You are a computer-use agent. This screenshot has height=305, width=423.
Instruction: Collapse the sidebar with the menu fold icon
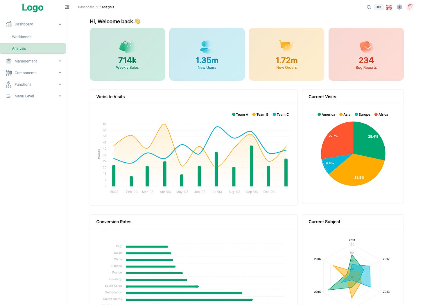67,7
